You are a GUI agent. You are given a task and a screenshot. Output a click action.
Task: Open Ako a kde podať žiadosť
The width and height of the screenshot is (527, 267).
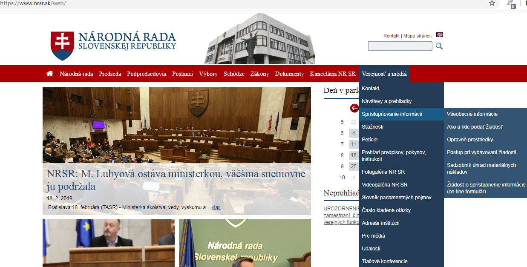[x=485, y=127]
